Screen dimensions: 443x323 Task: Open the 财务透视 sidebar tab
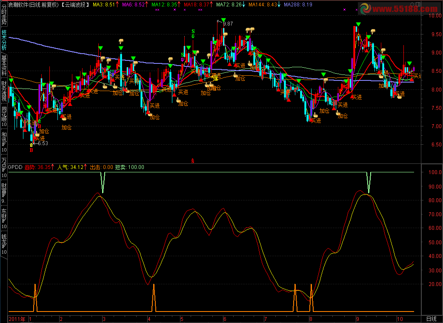tap(4, 91)
